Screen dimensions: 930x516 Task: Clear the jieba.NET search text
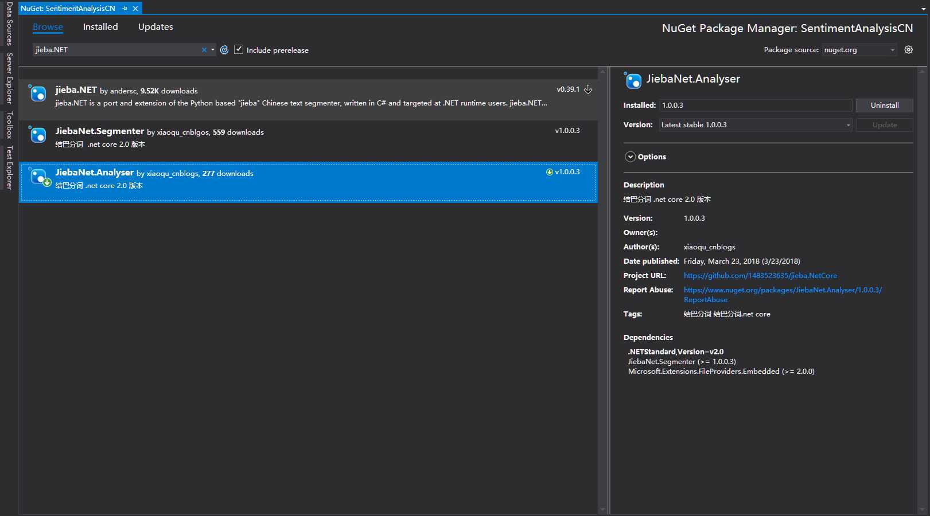204,50
